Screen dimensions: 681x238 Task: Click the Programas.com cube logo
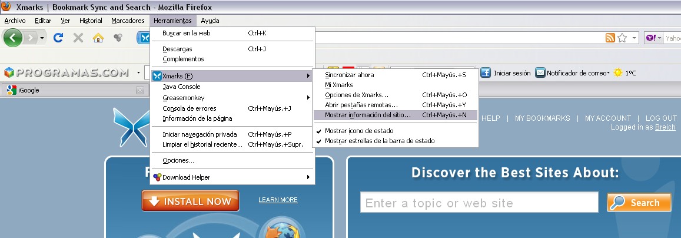click(9, 72)
